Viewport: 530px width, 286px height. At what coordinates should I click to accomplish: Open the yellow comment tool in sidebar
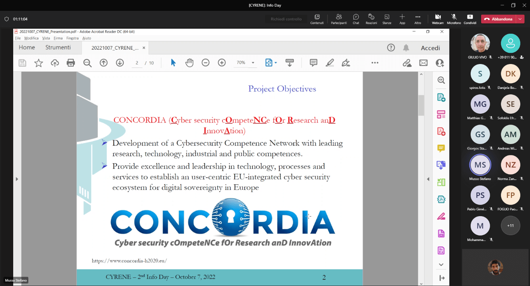pyautogui.click(x=441, y=148)
